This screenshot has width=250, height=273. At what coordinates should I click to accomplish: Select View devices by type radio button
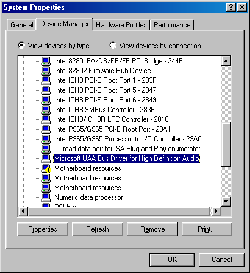point(21,45)
